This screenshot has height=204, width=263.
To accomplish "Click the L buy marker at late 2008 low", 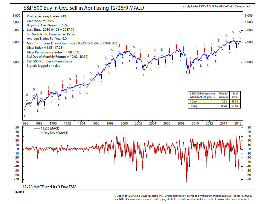I will click(x=187, y=72).
